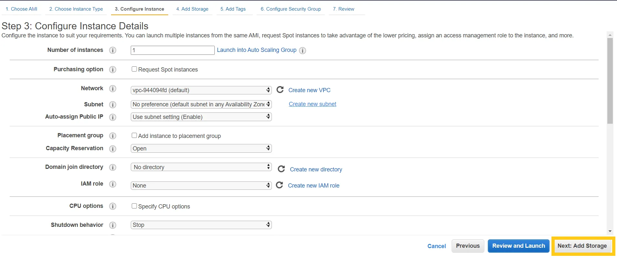Image resolution: width=617 pixels, height=261 pixels.
Task: Open the IAM role dropdown
Action: 201,186
